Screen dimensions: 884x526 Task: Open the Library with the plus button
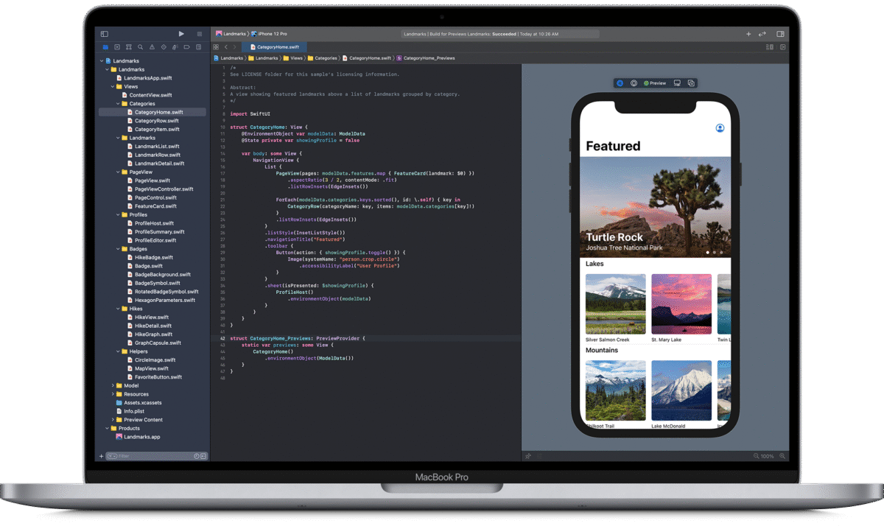click(x=748, y=34)
